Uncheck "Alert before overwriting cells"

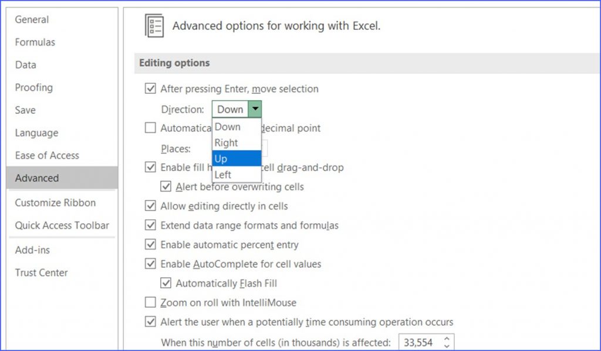[167, 186]
